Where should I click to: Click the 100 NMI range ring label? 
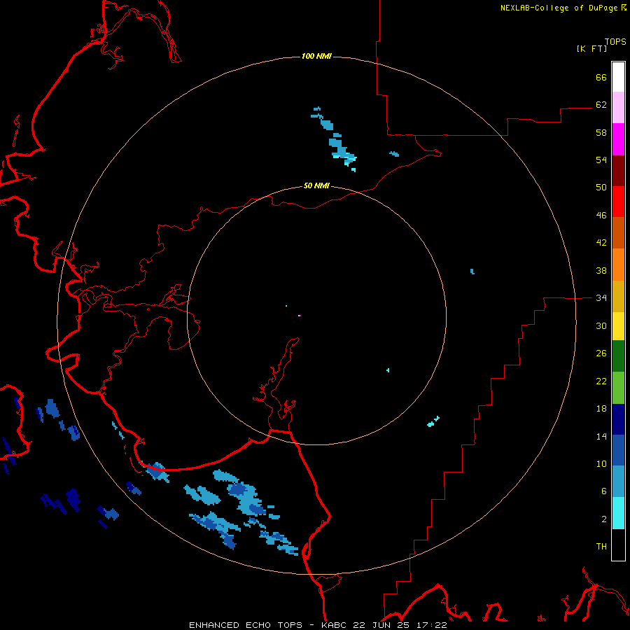point(316,56)
